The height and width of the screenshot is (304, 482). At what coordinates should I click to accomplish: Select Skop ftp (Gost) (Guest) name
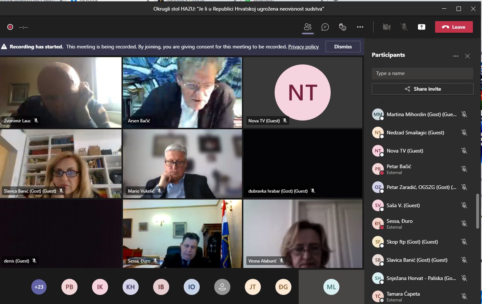click(412, 242)
